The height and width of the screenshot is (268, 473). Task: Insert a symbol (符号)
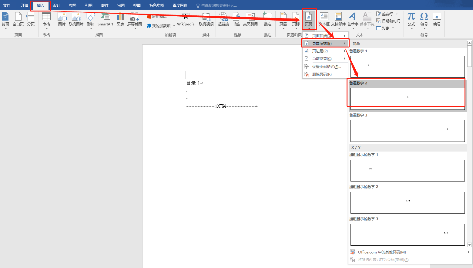pyautogui.click(x=424, y=20)
